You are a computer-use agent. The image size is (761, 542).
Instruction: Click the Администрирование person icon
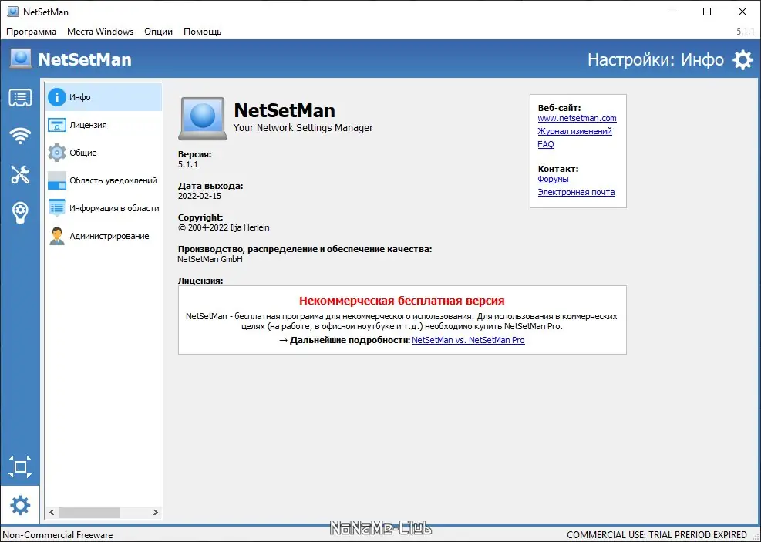click(57, 236)
